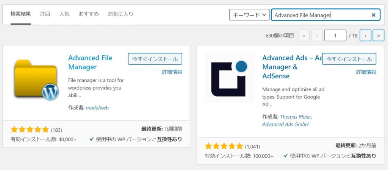This screenshot has height=170, width=388.
Task: Click the 630個の項目 result count
Action: 280,36
